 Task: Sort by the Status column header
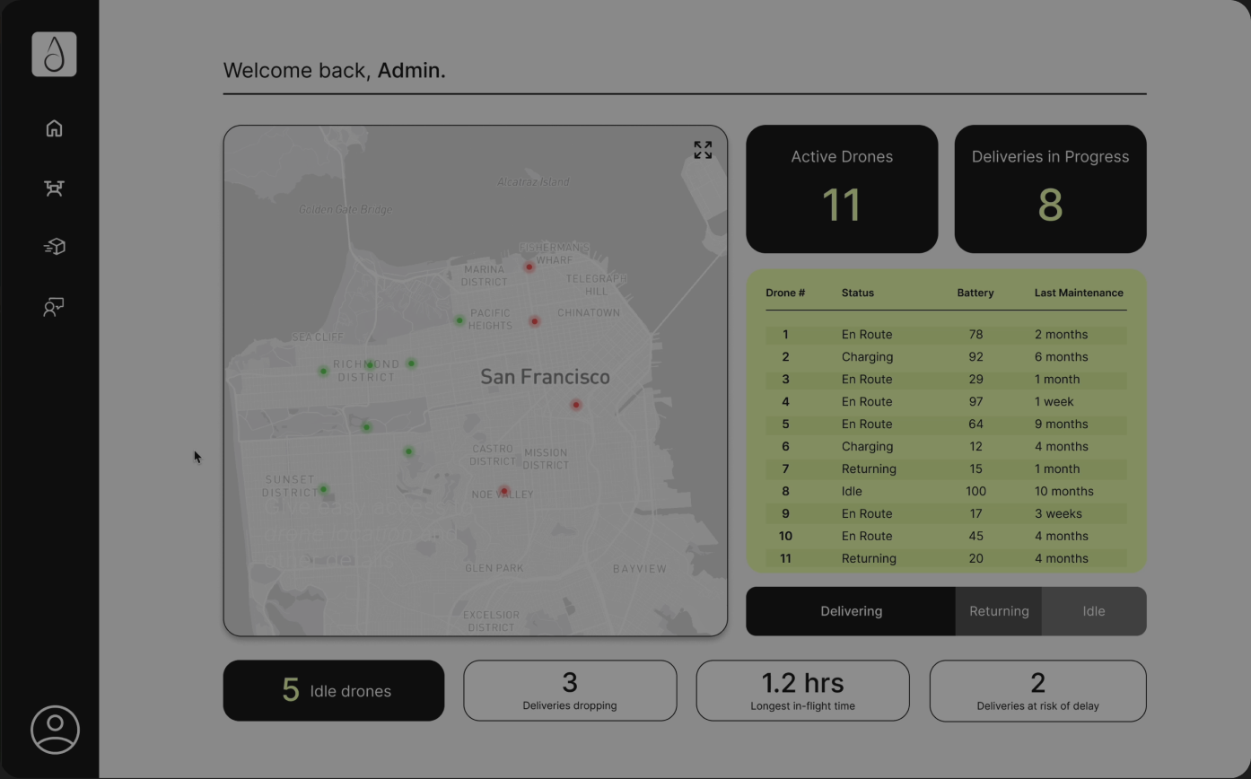pos(858,293)
